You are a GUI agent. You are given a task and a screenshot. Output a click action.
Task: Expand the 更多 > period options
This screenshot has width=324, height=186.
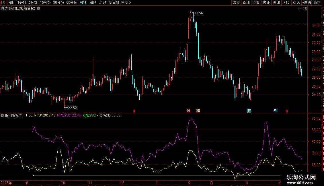126,3
